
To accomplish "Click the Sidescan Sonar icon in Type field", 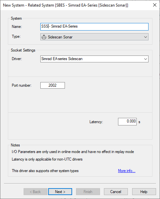I will (44, 37).
